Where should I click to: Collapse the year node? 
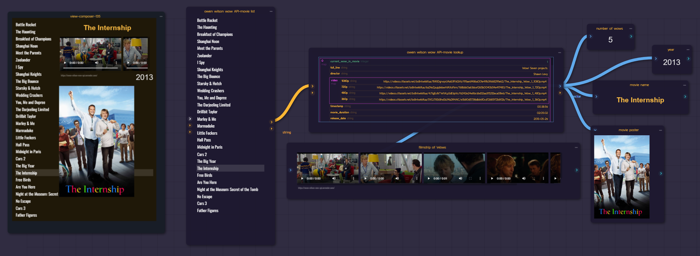coord(688,50)
